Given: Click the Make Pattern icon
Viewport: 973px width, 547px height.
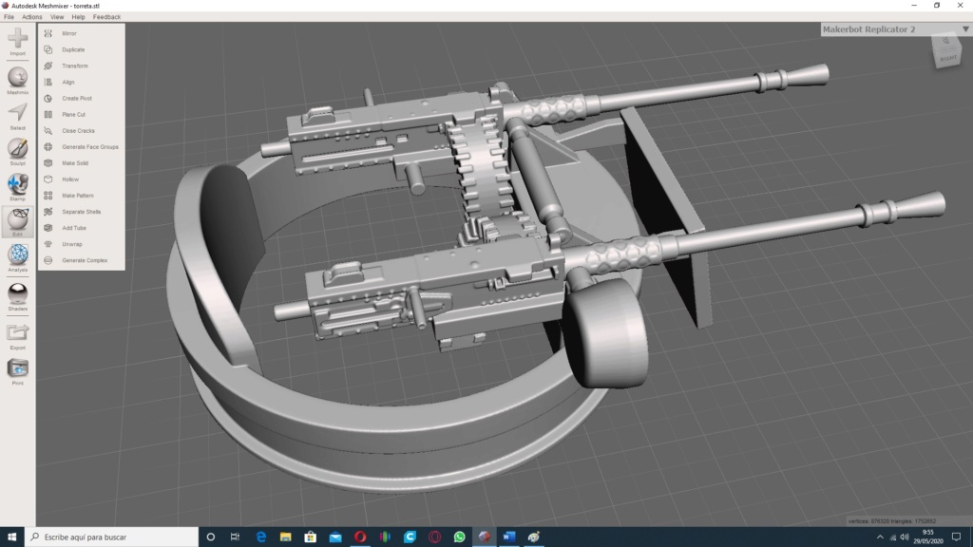Looking at the screenshot, I should pos(48,196).
